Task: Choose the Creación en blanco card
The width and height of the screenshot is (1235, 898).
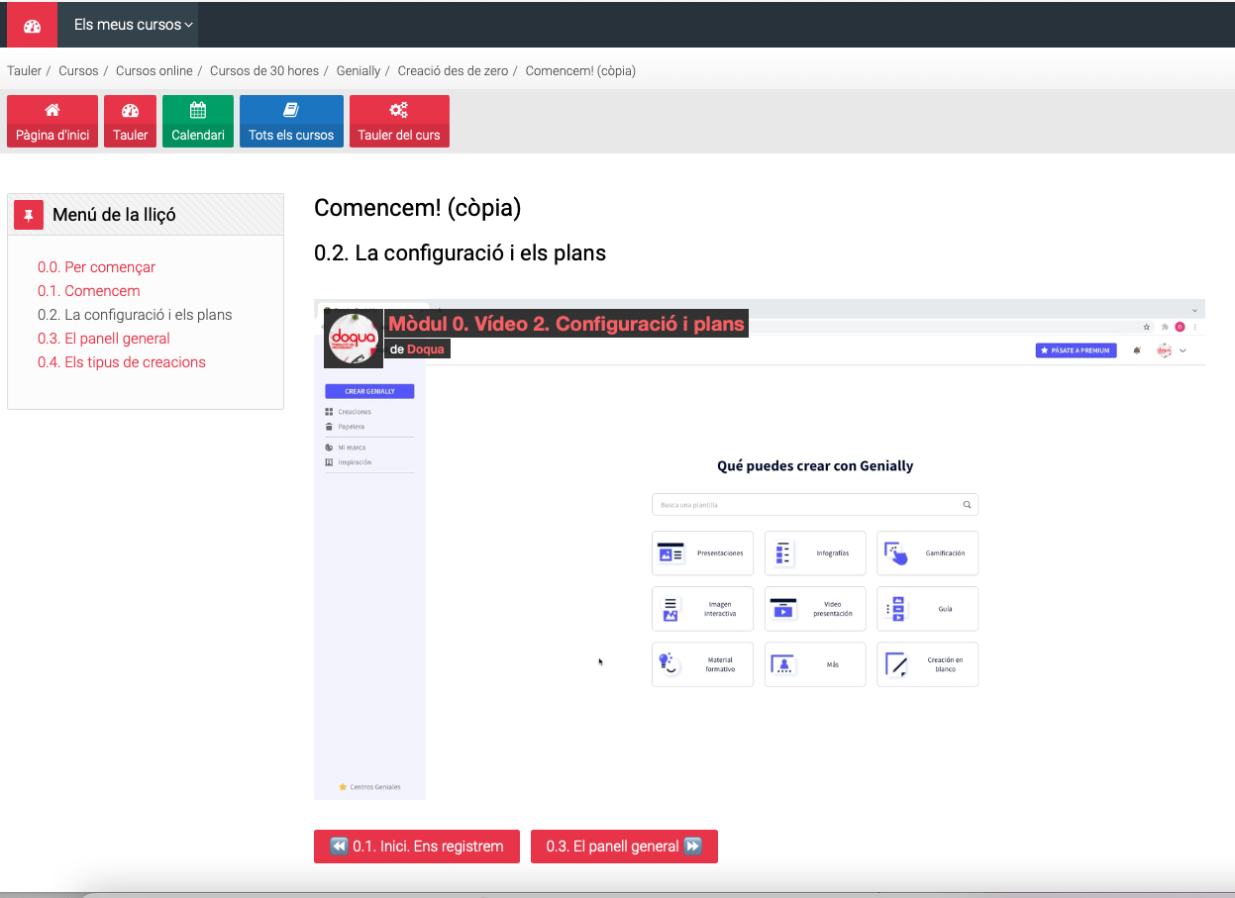Action: 927,664
